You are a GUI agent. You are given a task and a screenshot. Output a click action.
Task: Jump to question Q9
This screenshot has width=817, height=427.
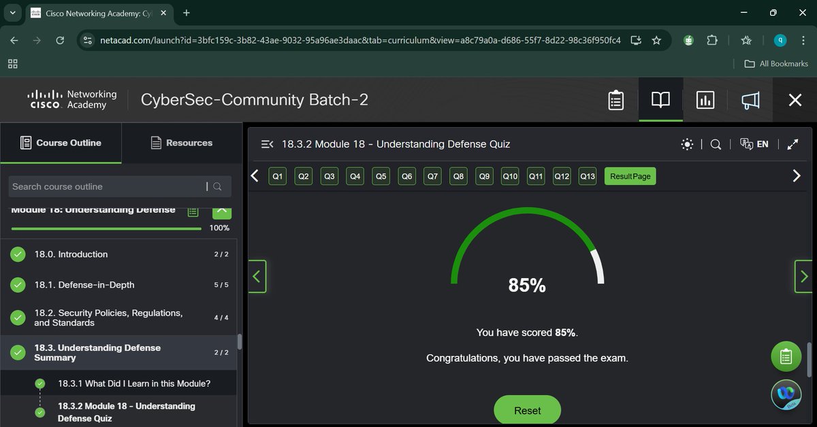(484, 176)
